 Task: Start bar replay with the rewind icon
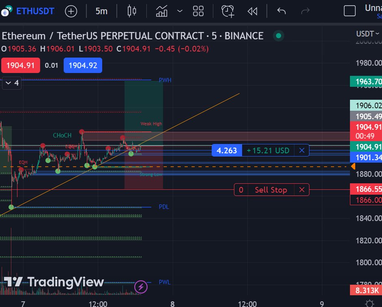pos(252,11)
